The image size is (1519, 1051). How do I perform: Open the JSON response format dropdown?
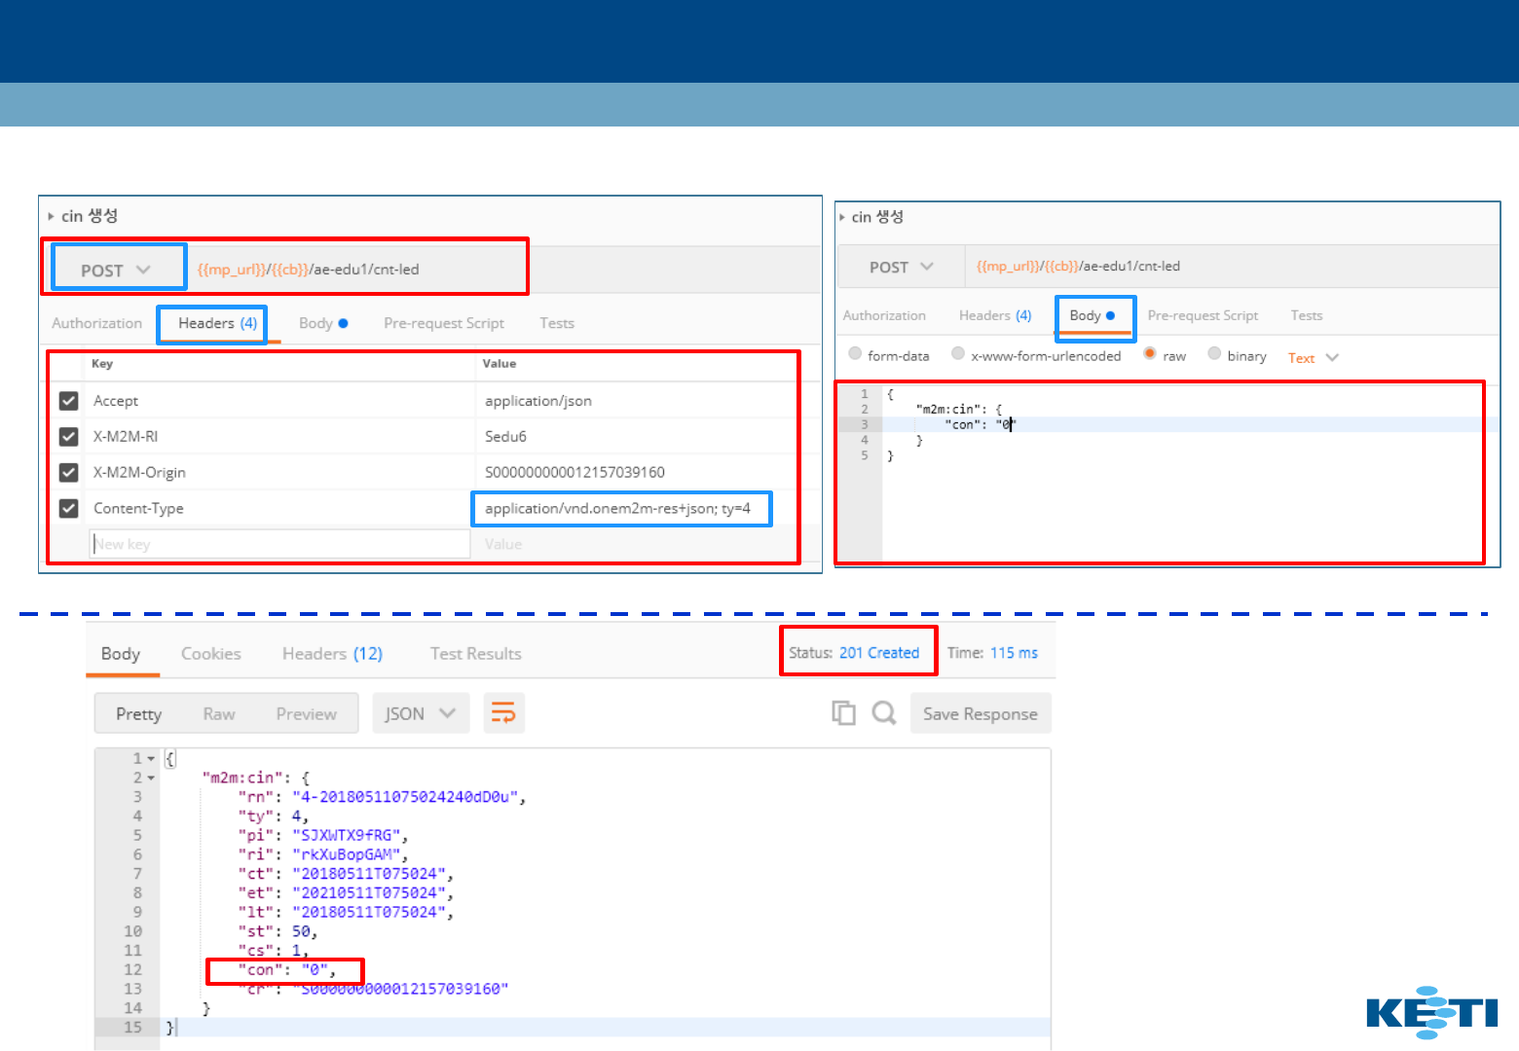coord(421,713)
